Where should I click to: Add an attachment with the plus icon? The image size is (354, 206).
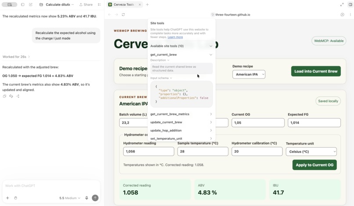tap(7, 198)
